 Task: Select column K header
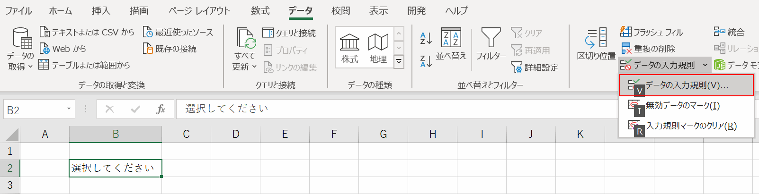(x=580, y=134)
